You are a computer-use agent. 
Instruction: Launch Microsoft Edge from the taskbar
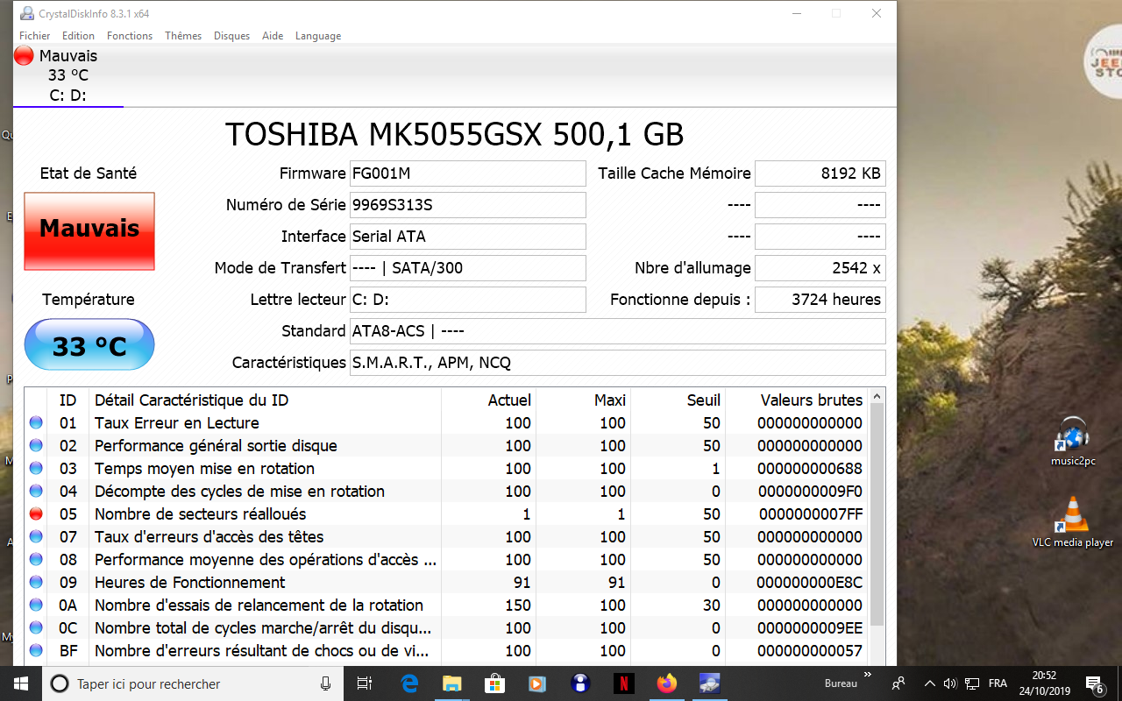coord(409,683)
